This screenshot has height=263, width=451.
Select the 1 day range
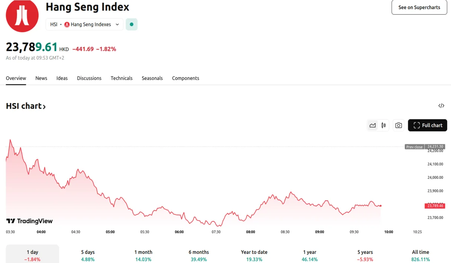tap(32, 255)
